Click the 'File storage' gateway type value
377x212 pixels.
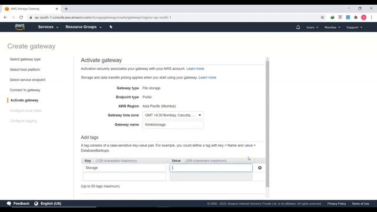[151, 88]
